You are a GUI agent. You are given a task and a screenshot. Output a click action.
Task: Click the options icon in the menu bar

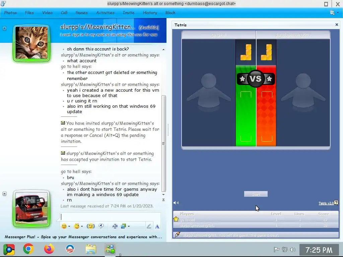[x=332, y=13]
